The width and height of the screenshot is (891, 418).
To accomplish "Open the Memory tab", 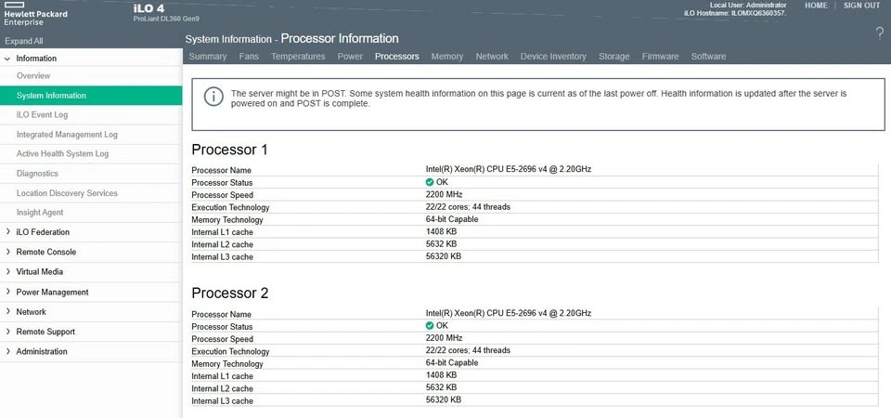I will pyautogui.click(x=447, y=57).
